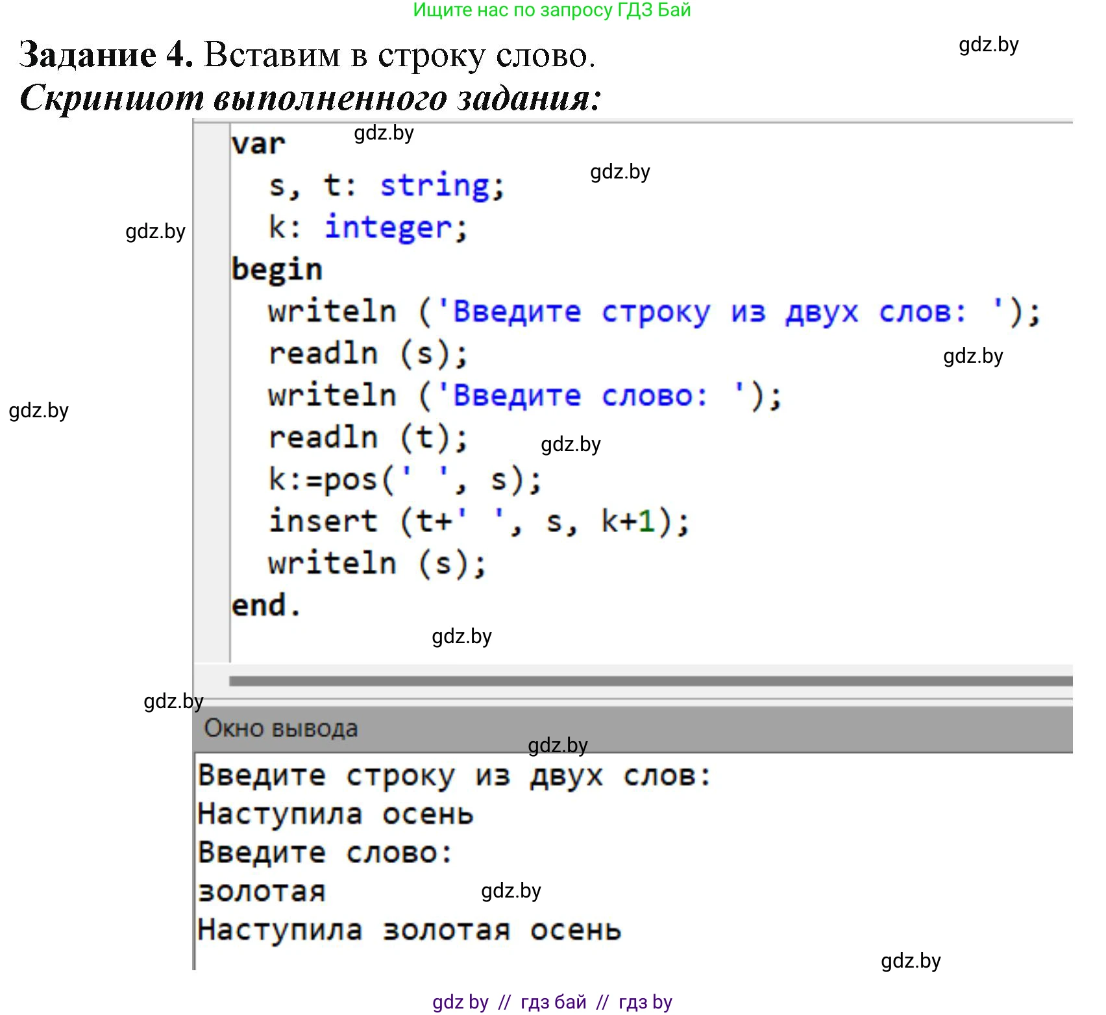Click the 'Ищите нас по запросу ГДЗ Бай' header link

(552, 10)
